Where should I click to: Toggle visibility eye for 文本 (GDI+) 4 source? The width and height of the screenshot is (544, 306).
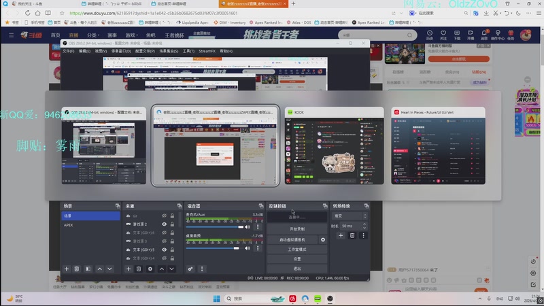(x=164, y=258)
